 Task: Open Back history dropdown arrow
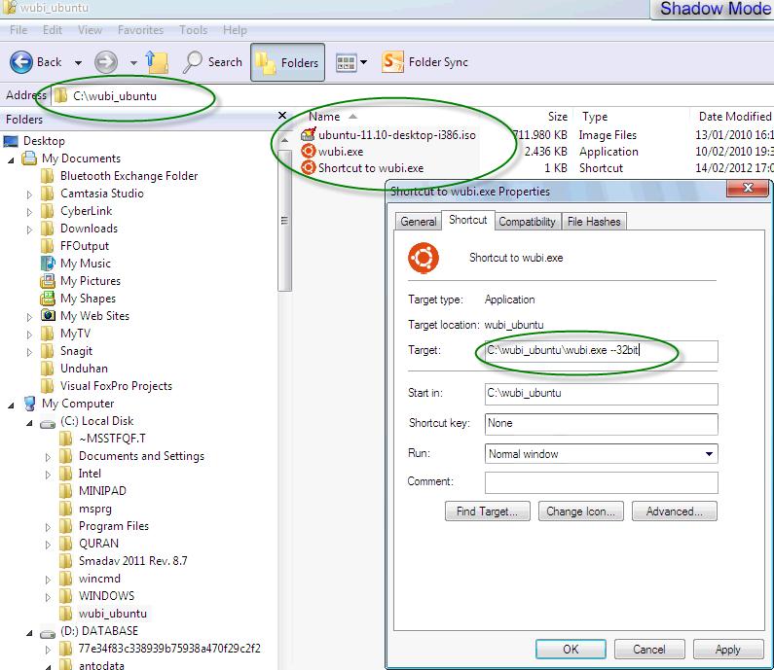[x=78, y=62]
